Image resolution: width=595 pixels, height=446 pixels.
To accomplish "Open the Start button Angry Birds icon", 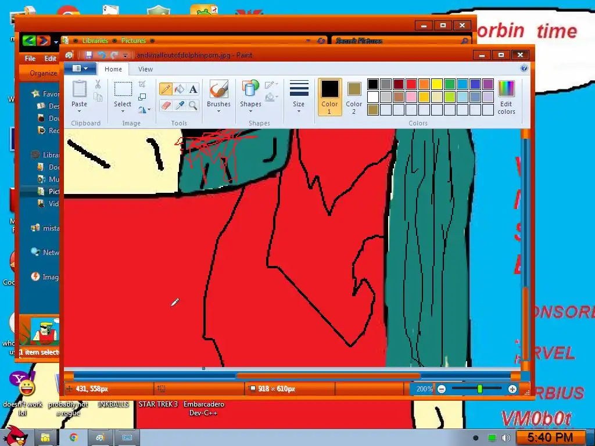I will 16,436.
